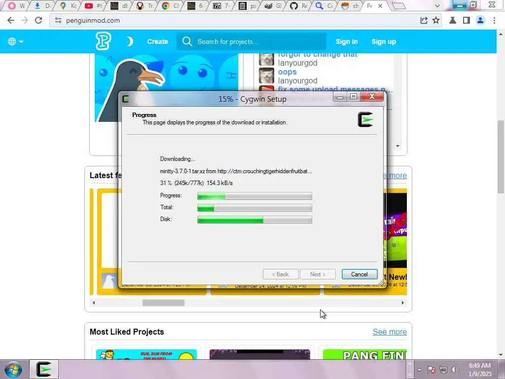Viewport: 505px width, 379px height.
Task: Click the updates list scroll-down arrow
Action: 398,146
